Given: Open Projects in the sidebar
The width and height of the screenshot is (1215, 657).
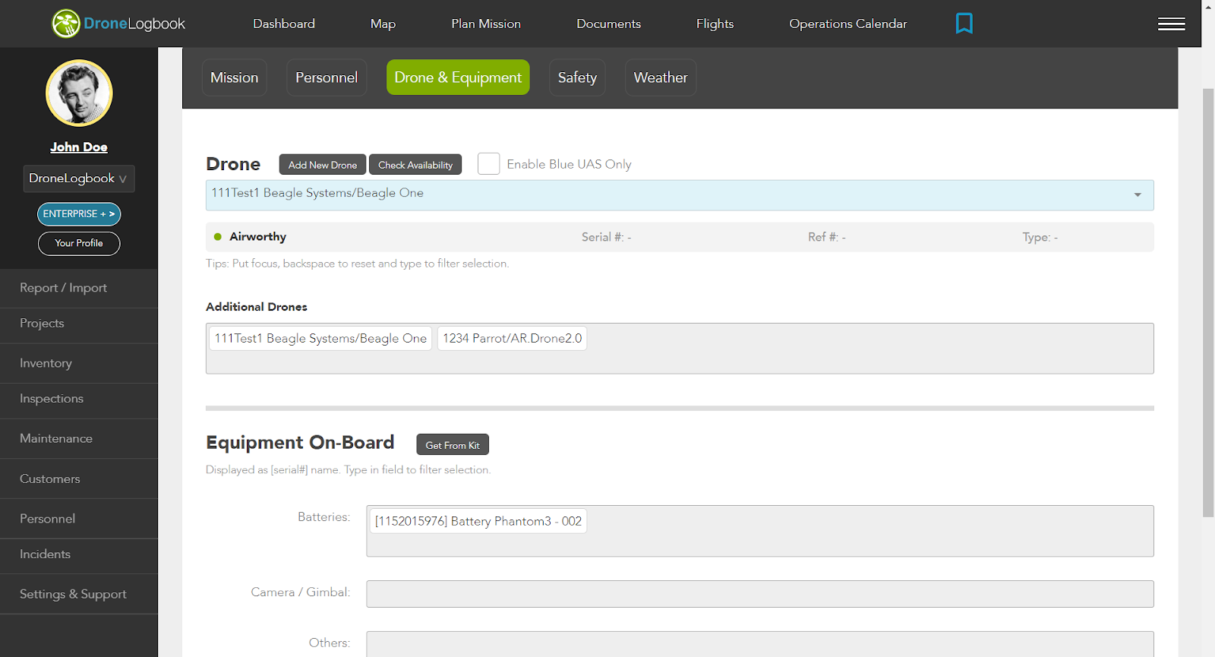Looking at the screenshot, I should click(x=79, y=324).
